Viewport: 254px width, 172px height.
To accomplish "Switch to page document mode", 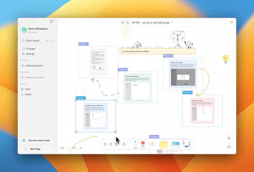I will click(123, 23).
